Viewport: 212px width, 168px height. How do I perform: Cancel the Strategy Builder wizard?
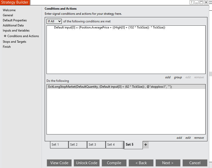point(195,163)
